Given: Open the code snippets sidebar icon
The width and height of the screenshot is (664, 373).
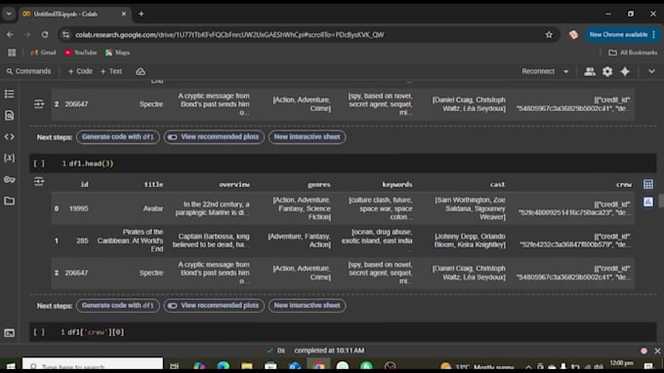Looking at the screenshot, I should coord(10,136).
